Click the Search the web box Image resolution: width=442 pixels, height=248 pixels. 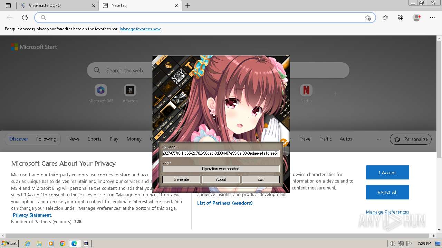click(x=218, y=70)
